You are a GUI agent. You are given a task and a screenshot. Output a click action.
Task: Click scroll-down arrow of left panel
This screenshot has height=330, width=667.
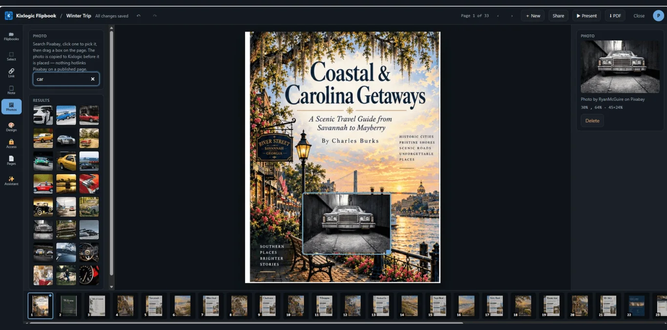pyautogui.click(x=111, y=287)
